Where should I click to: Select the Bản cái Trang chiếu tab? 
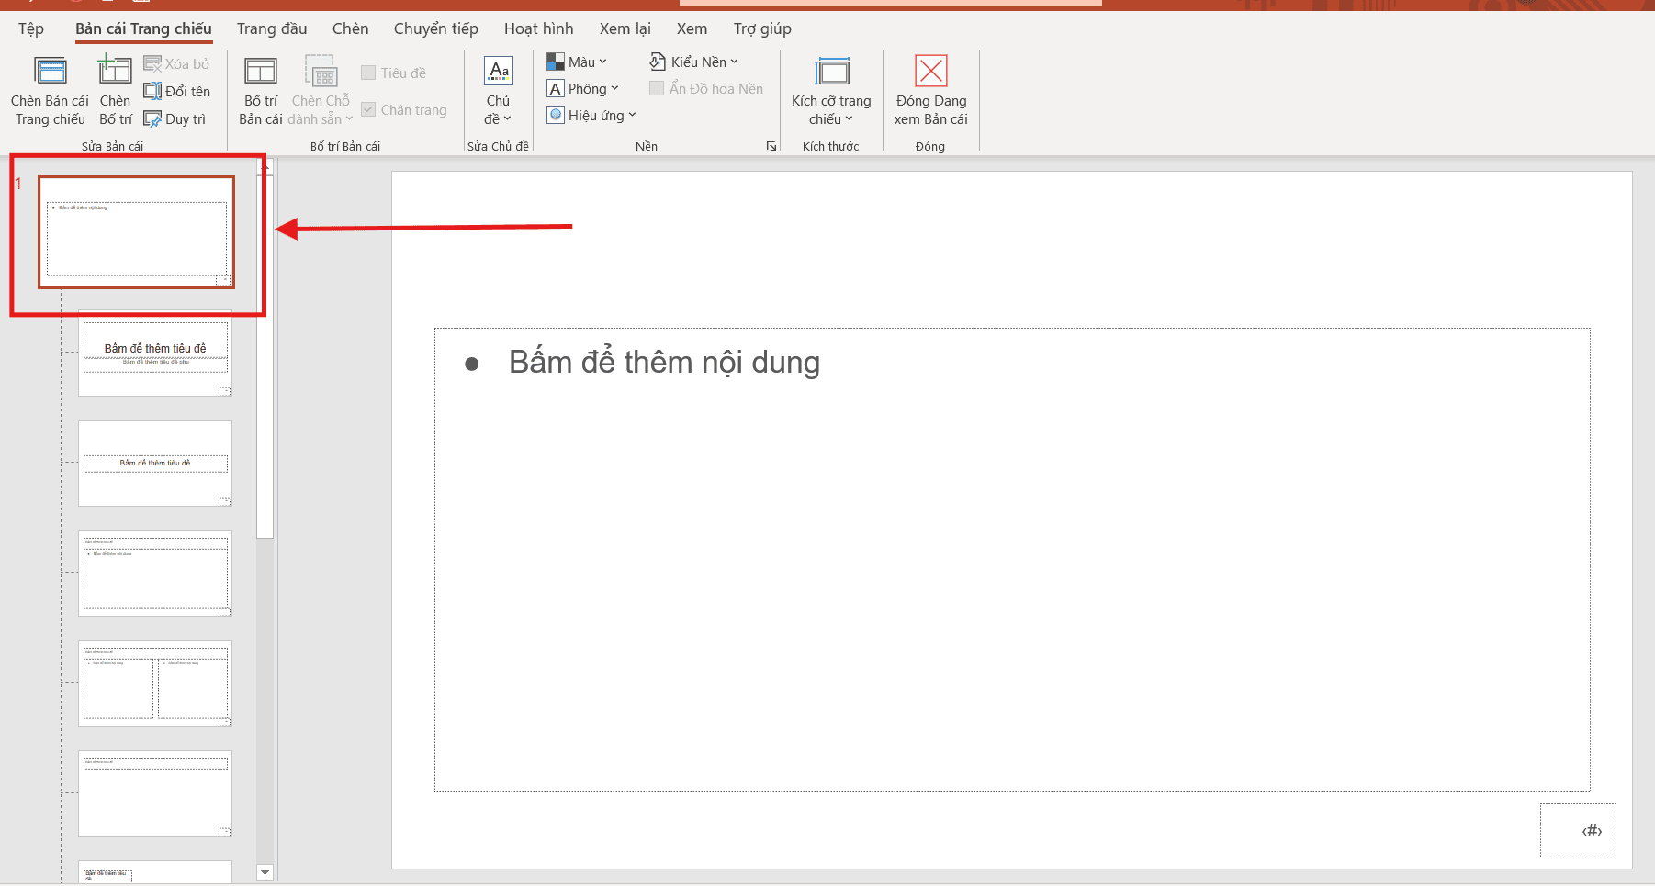point(143,28)
